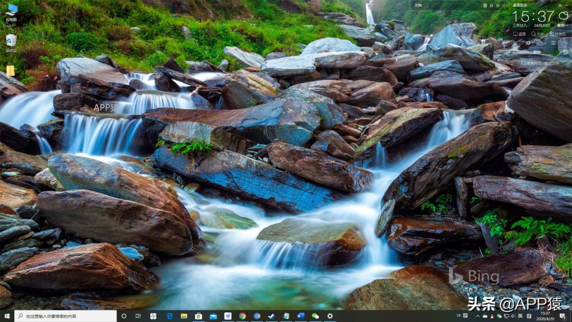Click the cloud icon in system tray
Screen dimensions: 572x322
click(x=485, y=316)
